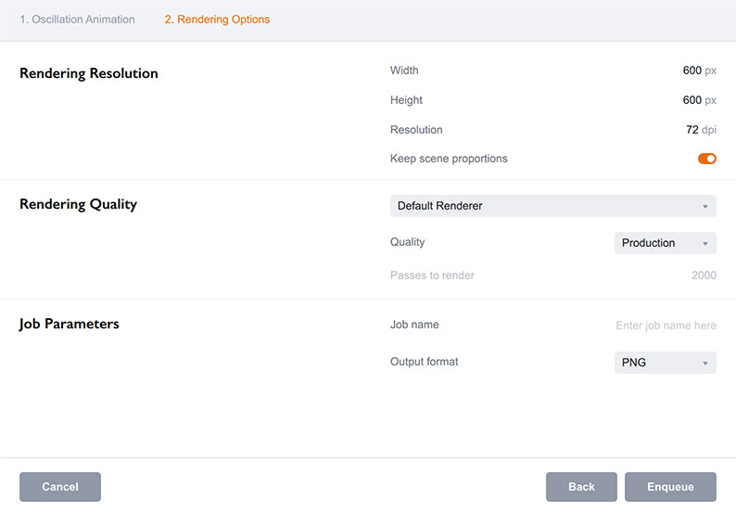The height and width of the screenshot is (512, 736).
Task: Click the Passes to render value
Action: click(703, 275)
